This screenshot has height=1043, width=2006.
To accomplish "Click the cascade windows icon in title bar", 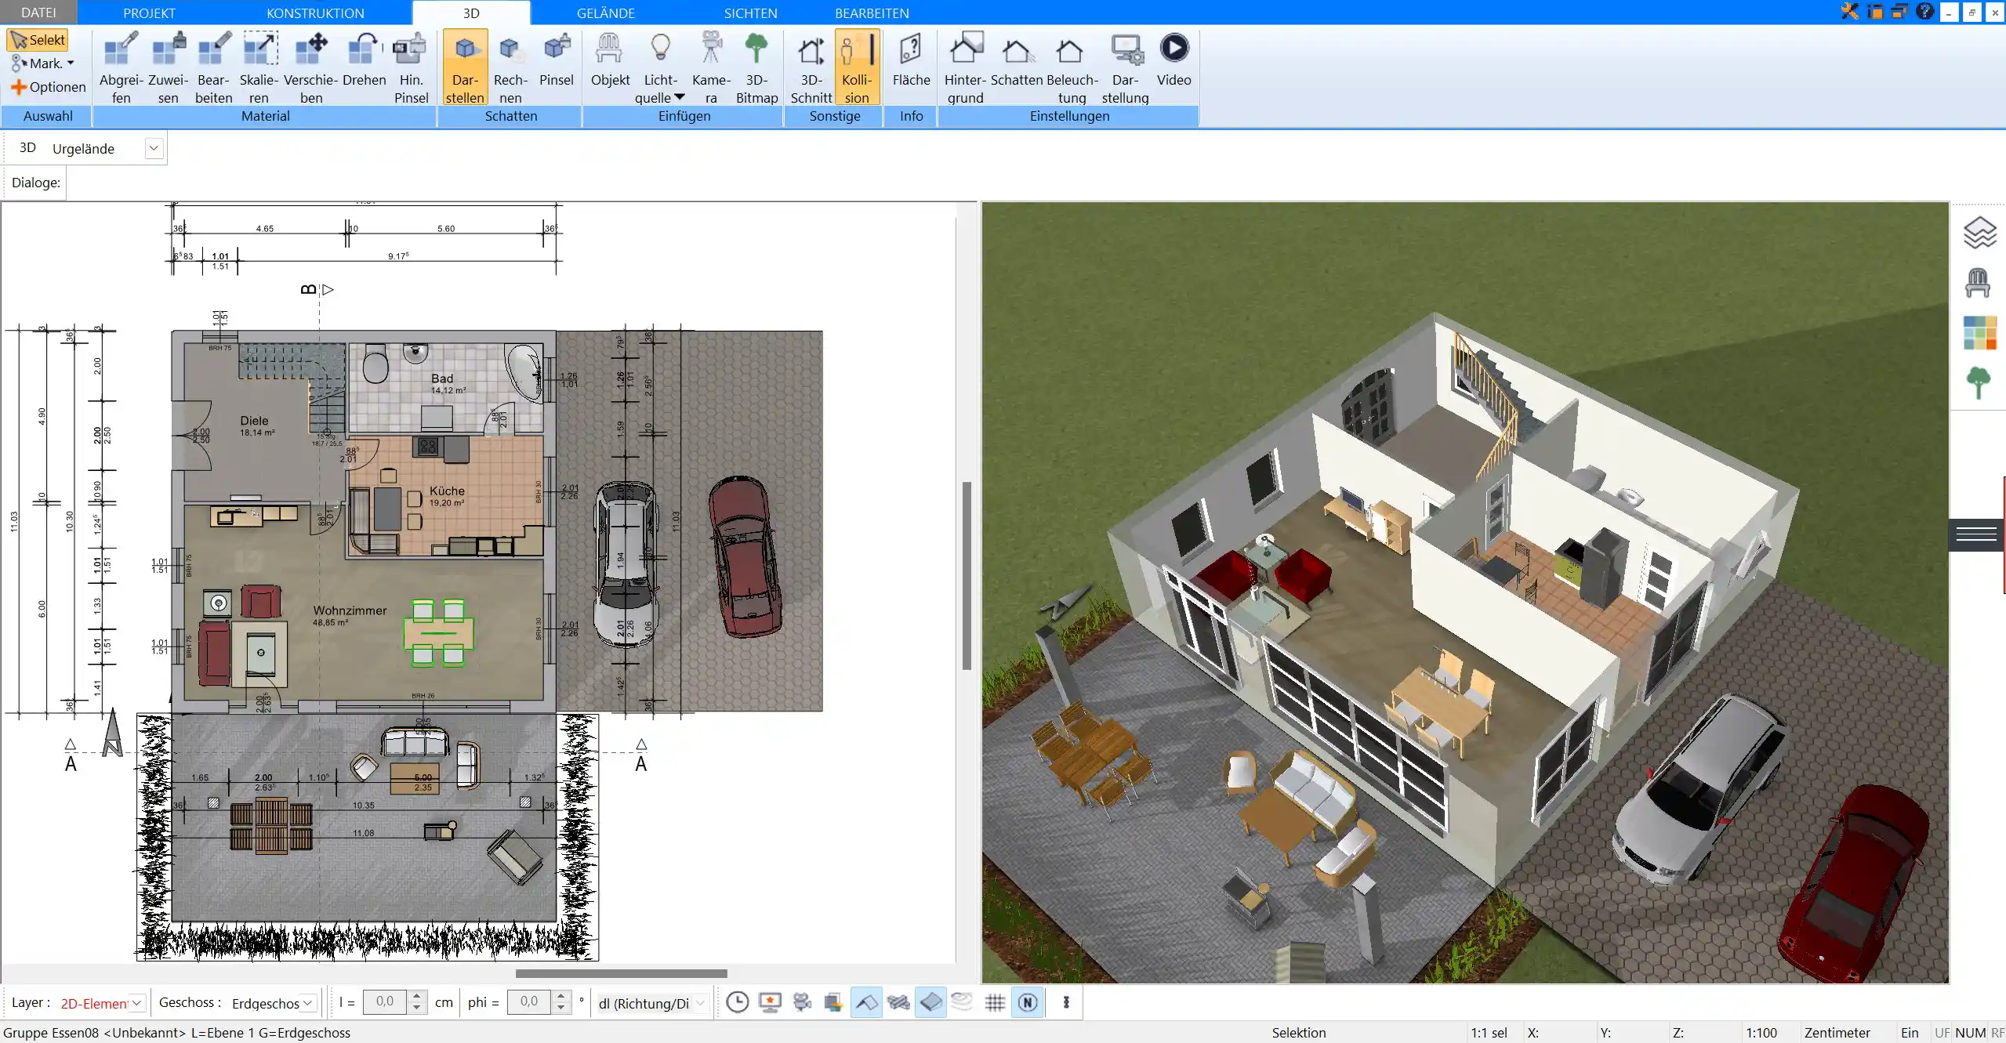I will pyautogui.click(x=1899, y=12).
